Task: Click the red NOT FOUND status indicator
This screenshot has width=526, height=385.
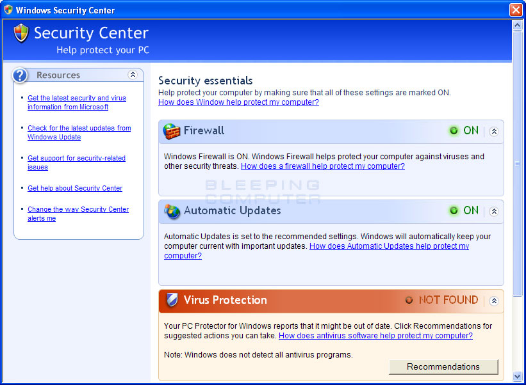Action: tap(442, 300)
